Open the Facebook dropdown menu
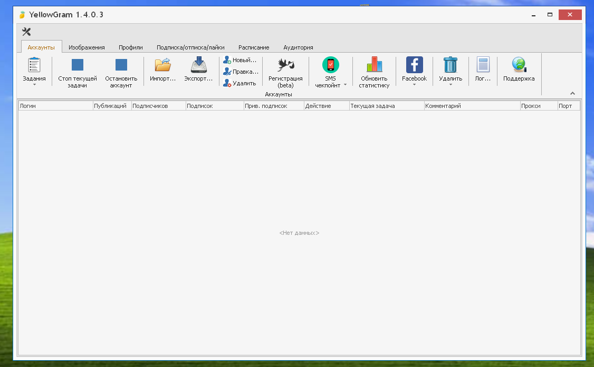Screen dimensions: 594x367 414,84
